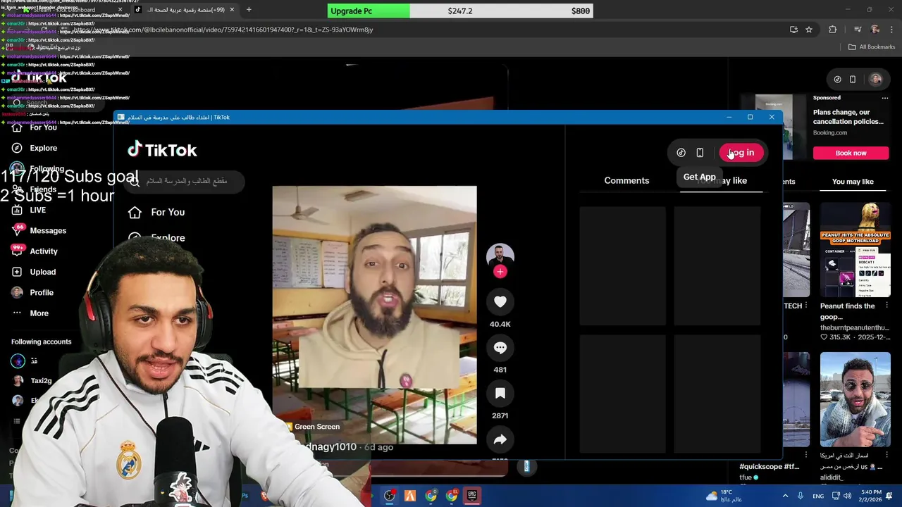Click the Green Screen effect label

(311, 427)
